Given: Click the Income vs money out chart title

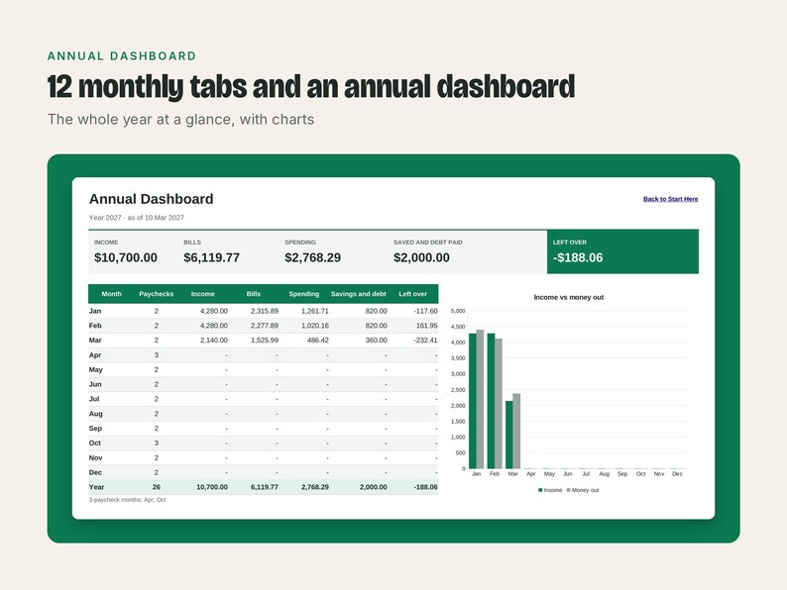Looking at the screenshot, I should coord(568,297).
